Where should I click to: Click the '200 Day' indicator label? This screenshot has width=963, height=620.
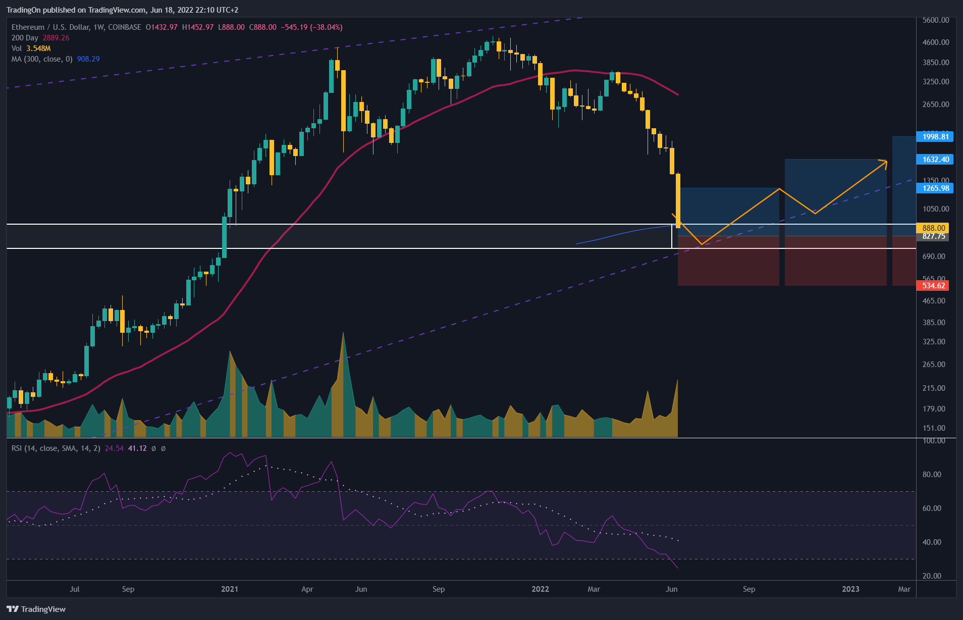click(25, 38)
